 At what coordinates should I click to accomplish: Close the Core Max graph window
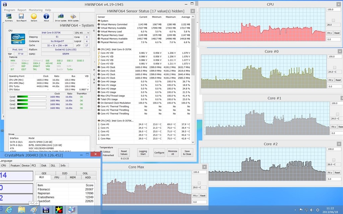[204, 167]
